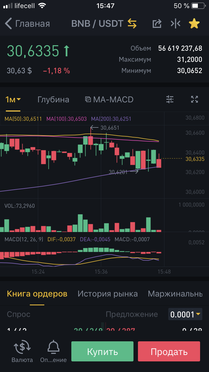Tap the 15:36 time axis label
Screen dimensions: 209x372
pos(101,271)
